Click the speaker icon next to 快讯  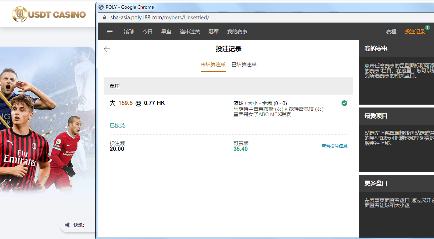pyautogui.click(x=68, y=225)
